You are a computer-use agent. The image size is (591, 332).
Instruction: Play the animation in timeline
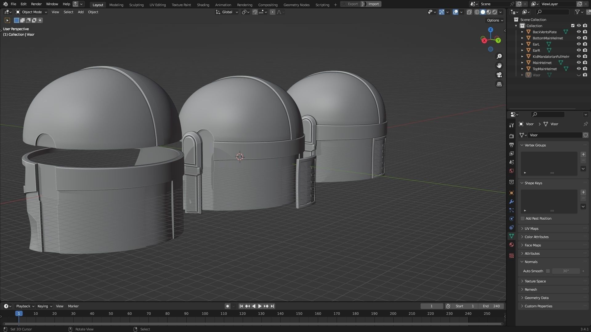(260, 306)
